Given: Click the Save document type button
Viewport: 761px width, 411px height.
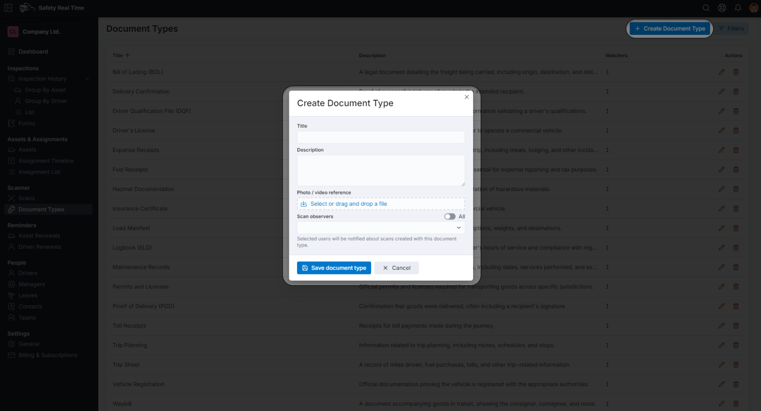Looking at the screenshot, I should [x=334, y=268].
